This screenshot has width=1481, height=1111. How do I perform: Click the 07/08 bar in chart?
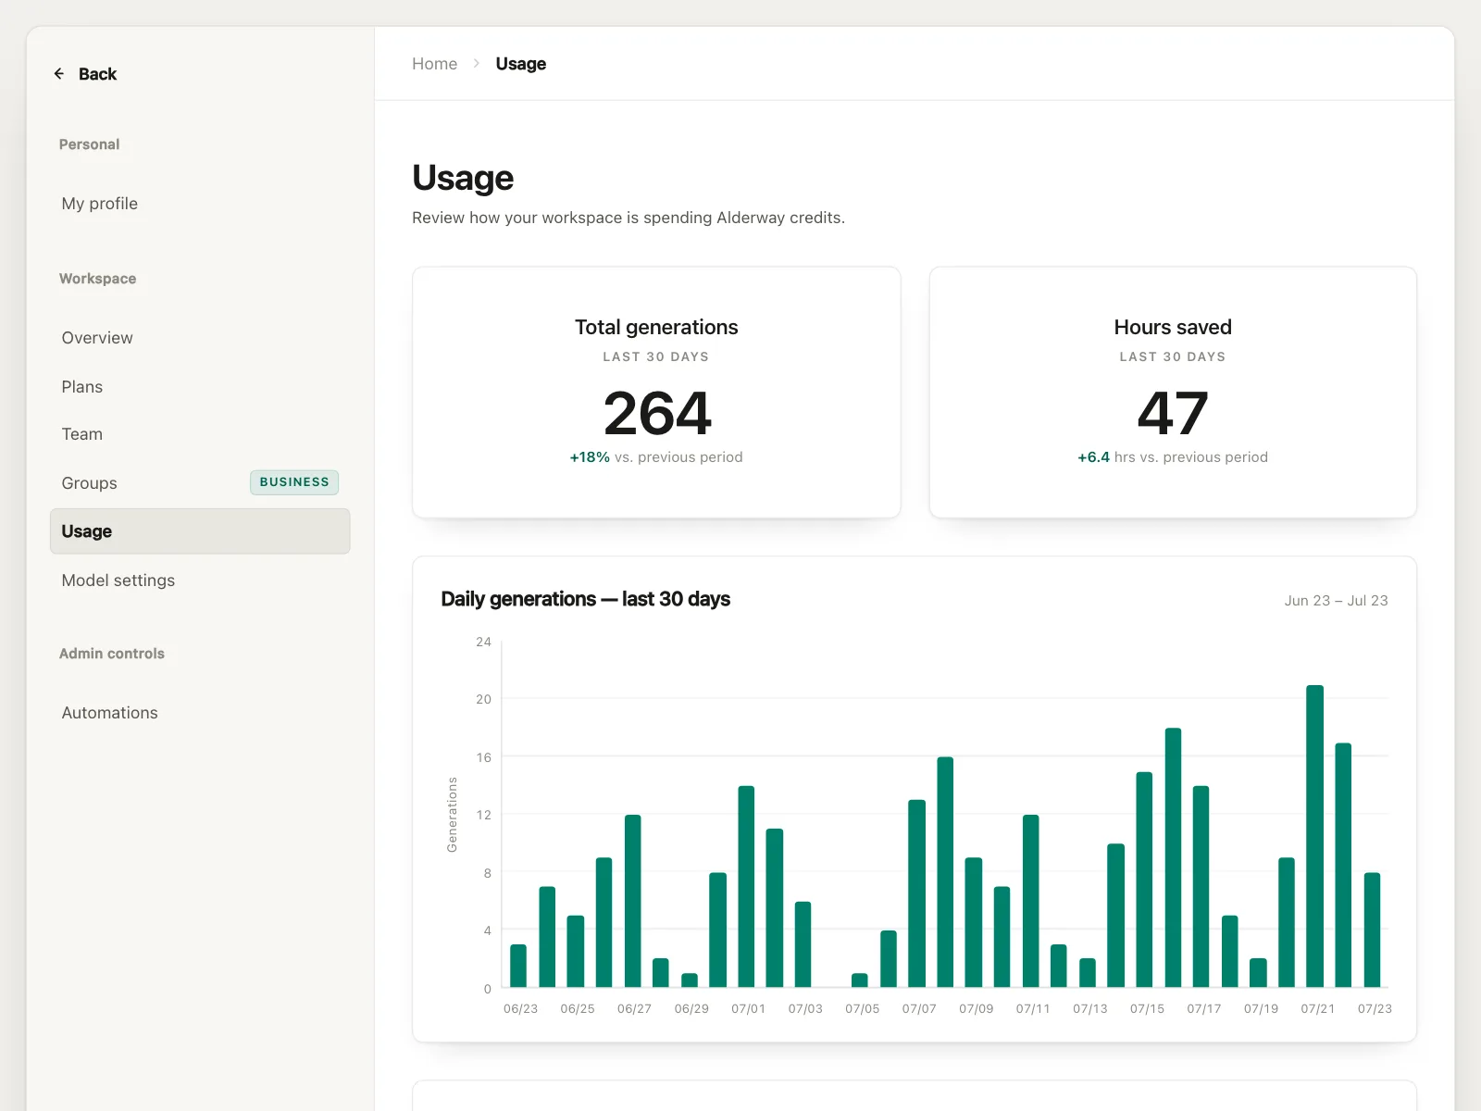(945, 872)
